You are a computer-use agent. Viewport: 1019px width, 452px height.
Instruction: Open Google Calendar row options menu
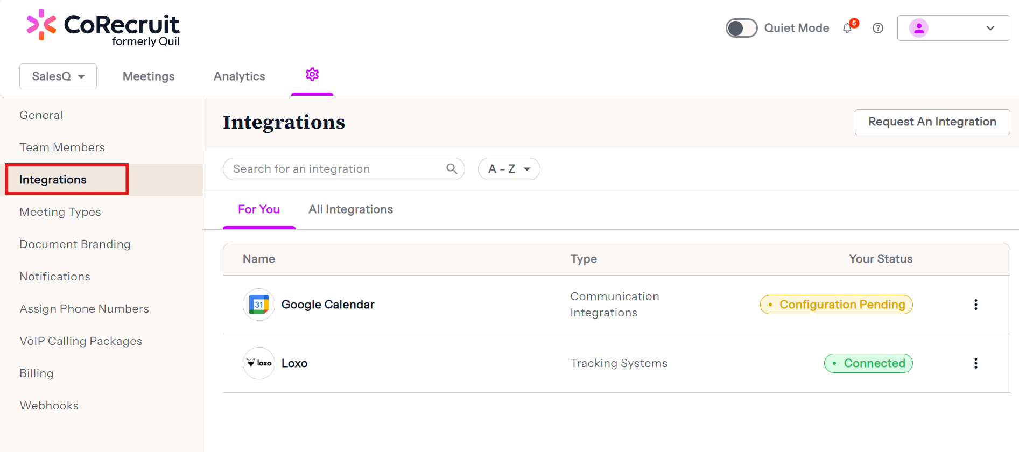pyautogui.click(x=975, y=305)
